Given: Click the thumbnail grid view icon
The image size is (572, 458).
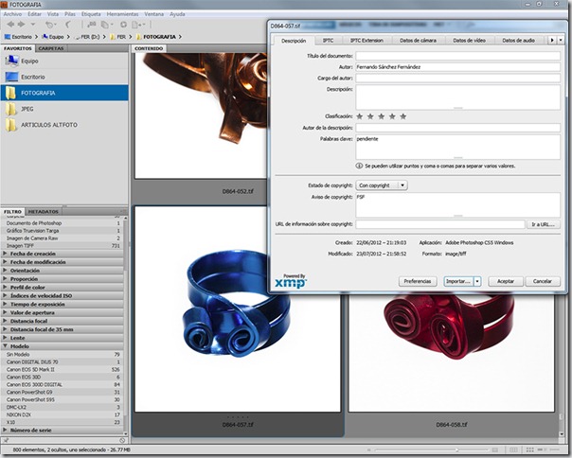Looking at the screenshot, I should [530, 450].
